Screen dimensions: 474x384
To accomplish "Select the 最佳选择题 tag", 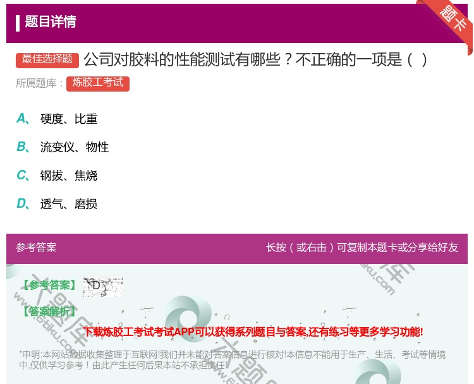I will tap(47, 60).
